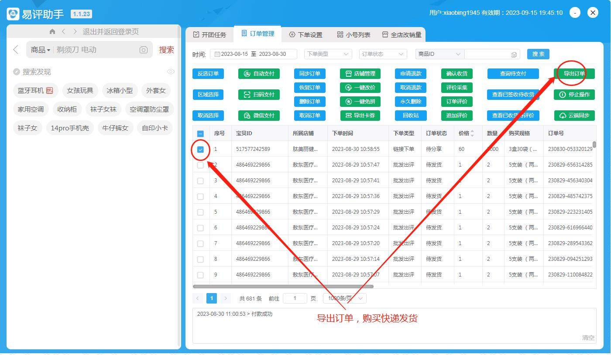611x355 pixels.
Task: Click the copy icon in product ID field
Action: [x=514, y=55]
